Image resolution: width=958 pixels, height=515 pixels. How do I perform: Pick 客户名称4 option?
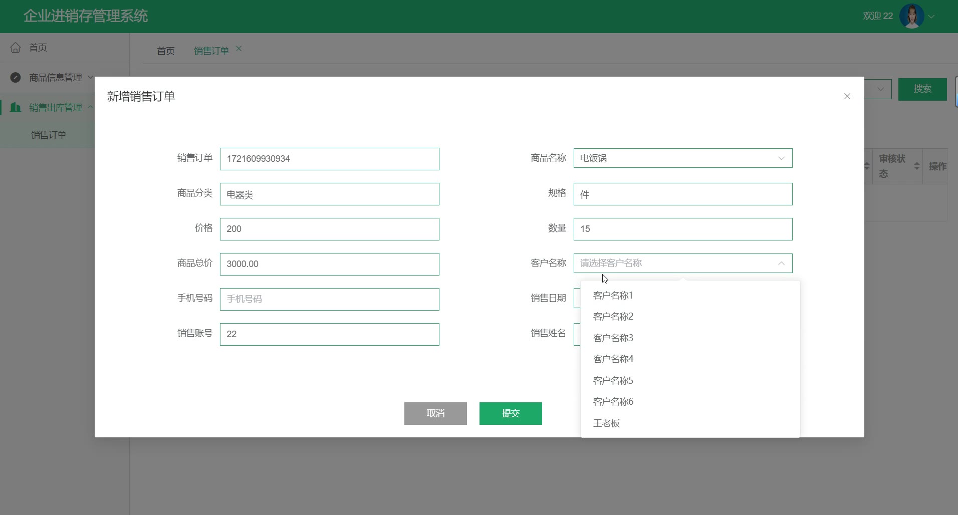tap(613, 359)
